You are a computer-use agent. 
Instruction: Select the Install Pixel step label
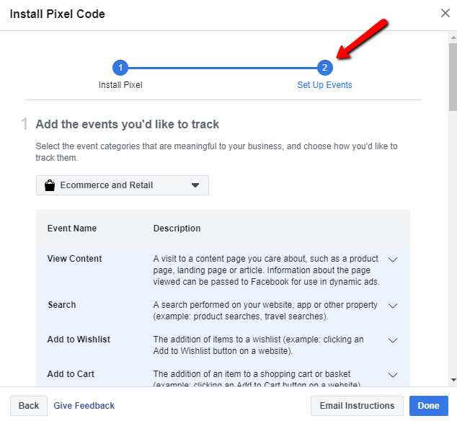pyautogui.click(x=120, y=85)
